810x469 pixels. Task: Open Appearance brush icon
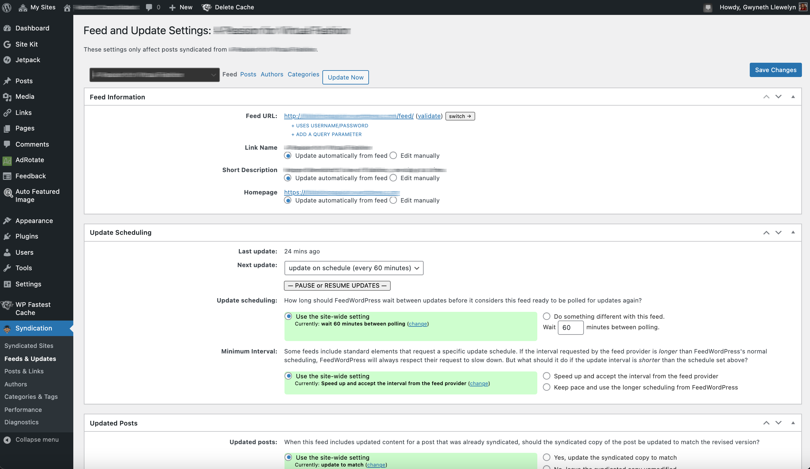pos(7,221)
